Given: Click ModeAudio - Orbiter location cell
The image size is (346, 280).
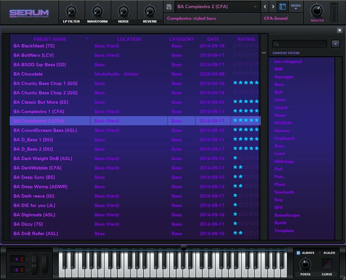Looking at the screenshot, I should (x=116, y=74).
